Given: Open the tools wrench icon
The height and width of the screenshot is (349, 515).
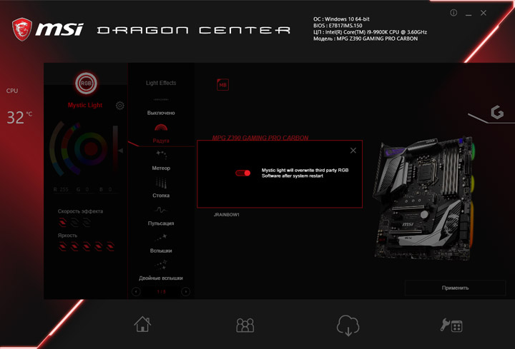Looking at the screenshot, I should click(x=451, y=325).
